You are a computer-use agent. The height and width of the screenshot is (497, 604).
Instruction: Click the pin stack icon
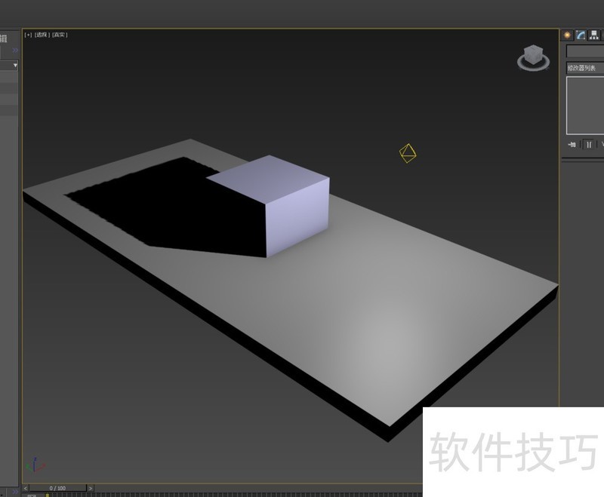click(572, 144)
